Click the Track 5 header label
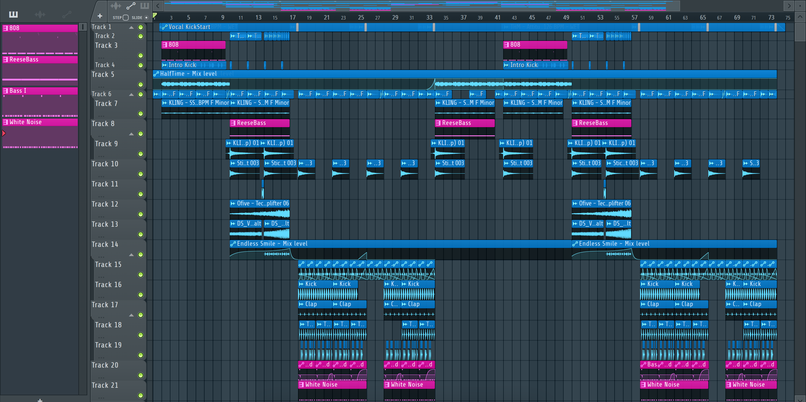The width and height of the screenshot is (806, 402). [103, 74]
